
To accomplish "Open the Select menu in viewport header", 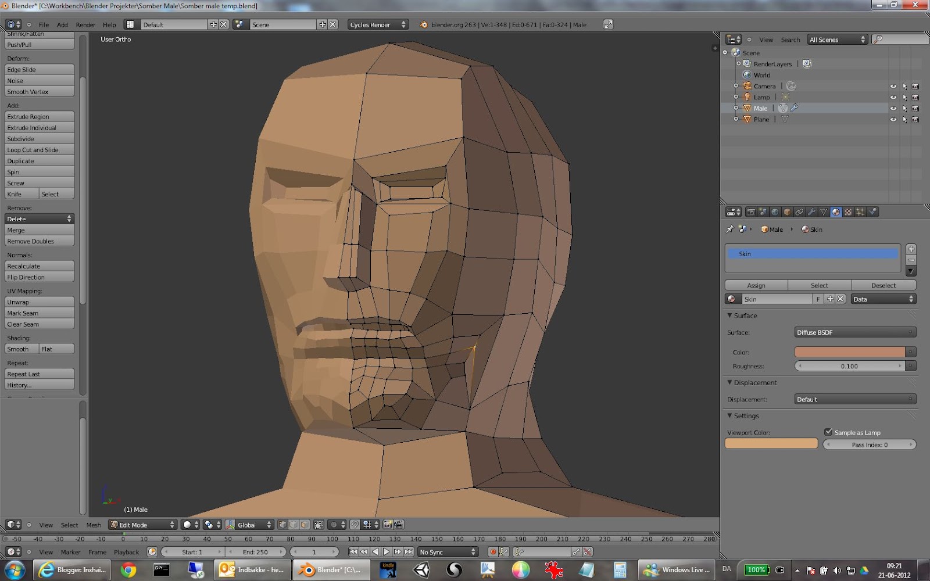I will tap(69, 525).
